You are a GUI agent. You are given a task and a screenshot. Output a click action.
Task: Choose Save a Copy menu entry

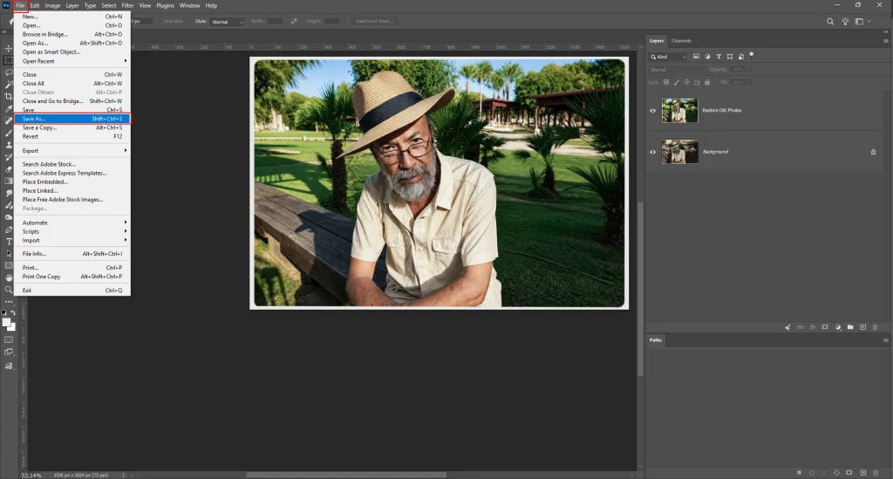click(x=72, y=127)
